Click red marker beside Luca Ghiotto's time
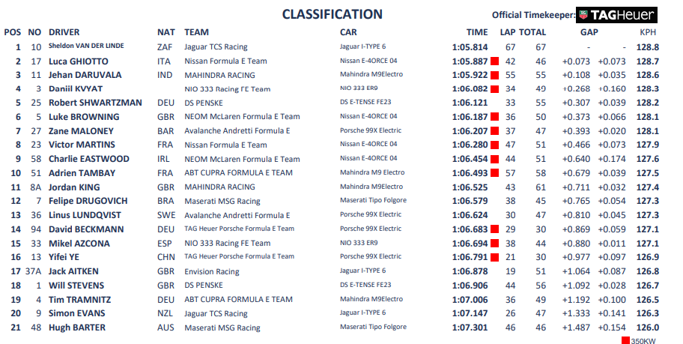This screenshot has width=683, height=344. [x=494, y=61]
